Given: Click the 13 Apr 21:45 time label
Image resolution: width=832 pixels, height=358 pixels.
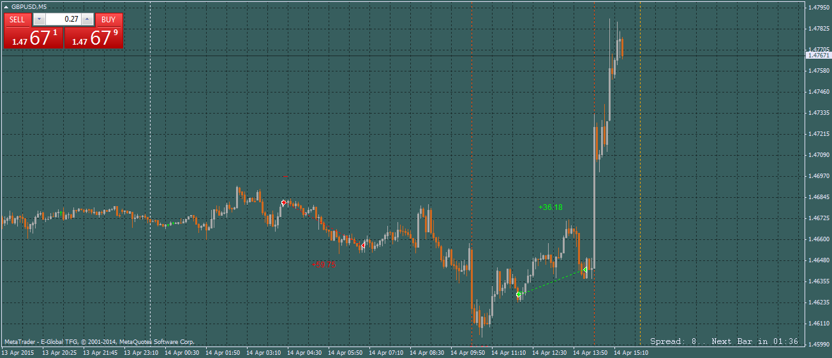Looking at the screenshot, I should pyautogui.click(x=99, y=352).
